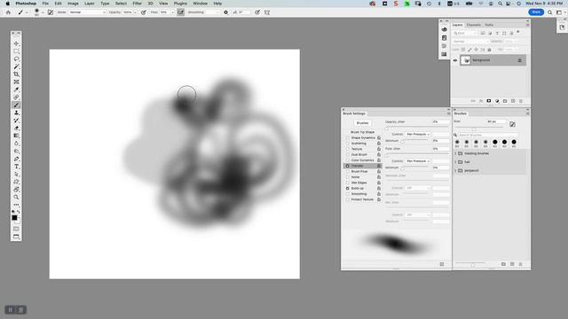Click create new group folder icon in Brushes panel

click(503, 264)
